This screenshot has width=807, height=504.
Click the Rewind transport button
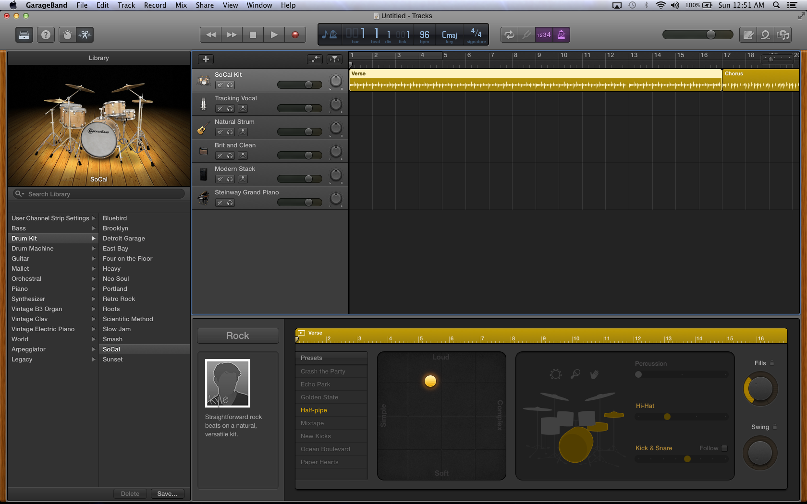click(x=210, y=35)
